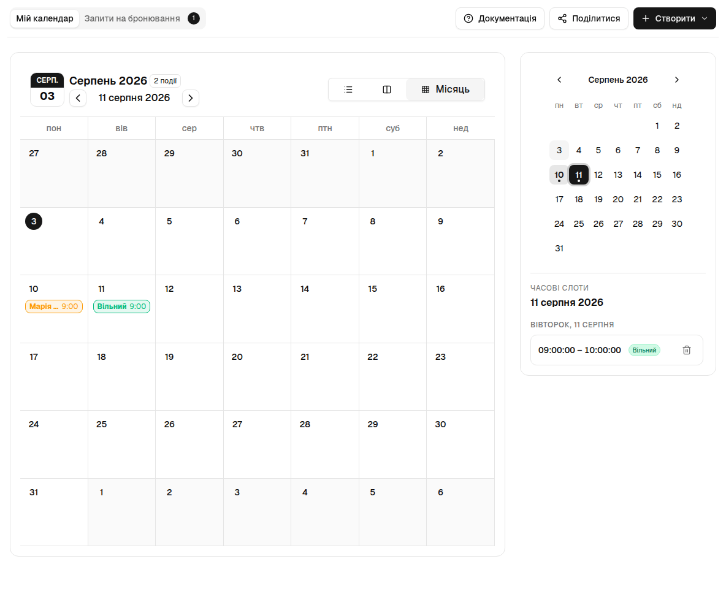
Task: Pick 10 in the mini calendar
Action: 559,175
